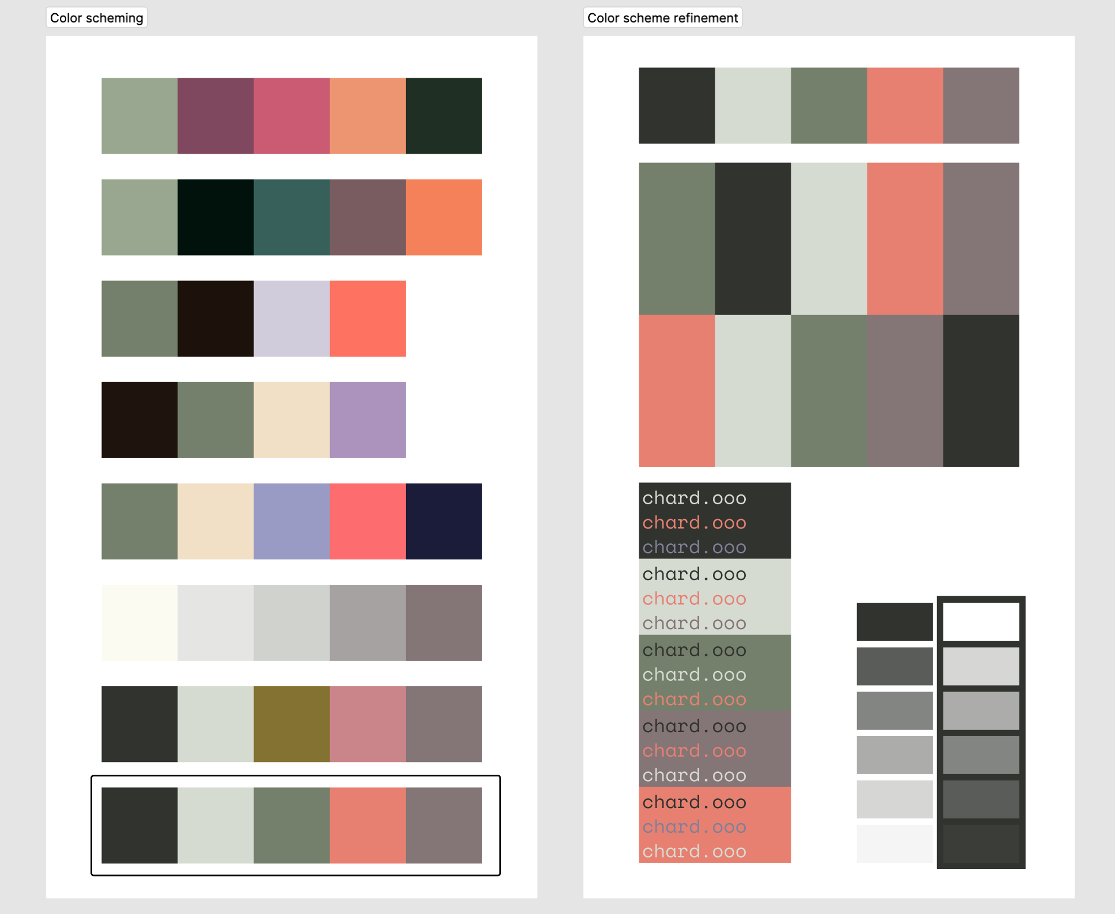Select the navy swatch in the fifth palette

click(444, 520)
